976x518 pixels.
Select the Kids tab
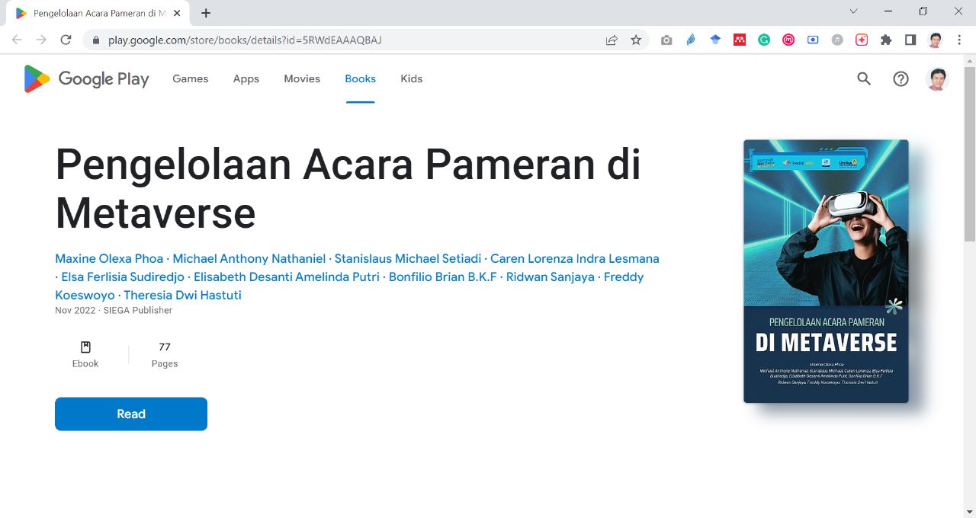[x=411, y=78]
